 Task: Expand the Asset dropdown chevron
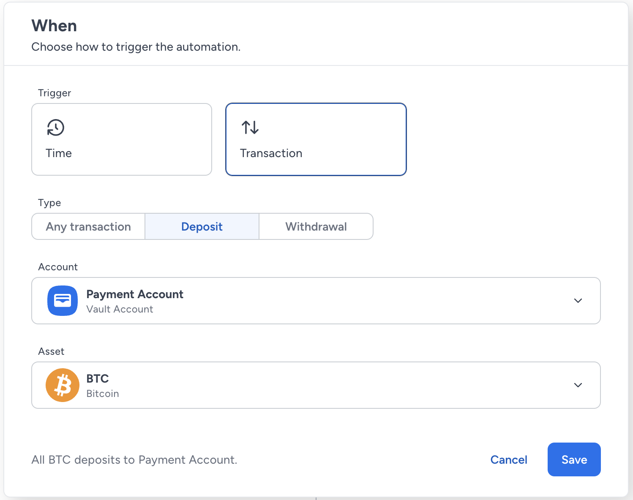(x=578, y=385)
